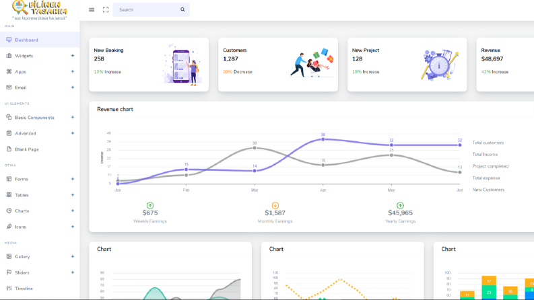Expand the Icons submenu plus sign
The height and width of the screenshot is (300, 534).
[73, 227]
